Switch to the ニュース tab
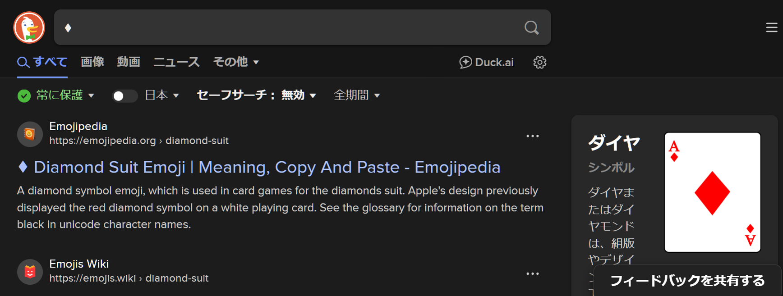The height and width of the screenshot is (296, 783). pyautogui.click(x=176, y=62)
